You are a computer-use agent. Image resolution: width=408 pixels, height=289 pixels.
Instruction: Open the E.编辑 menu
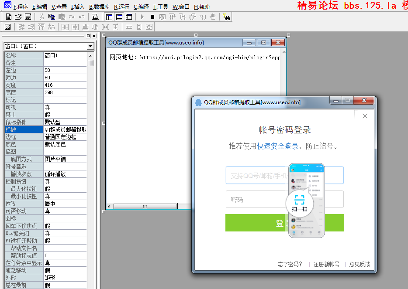(40, 7)
